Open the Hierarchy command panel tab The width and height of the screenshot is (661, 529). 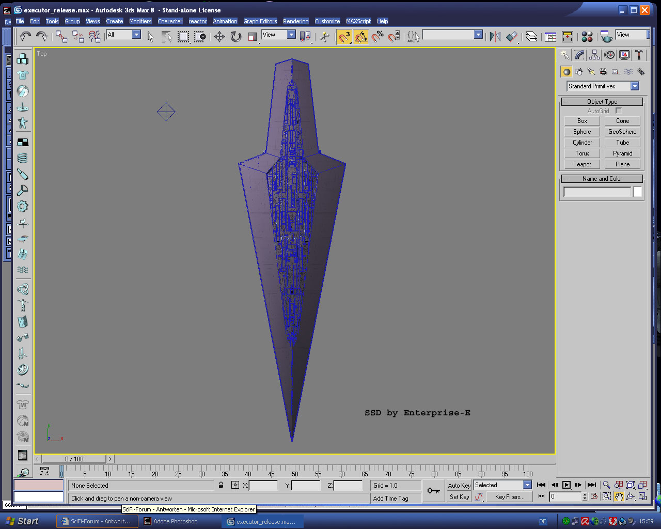coord(594,55)
